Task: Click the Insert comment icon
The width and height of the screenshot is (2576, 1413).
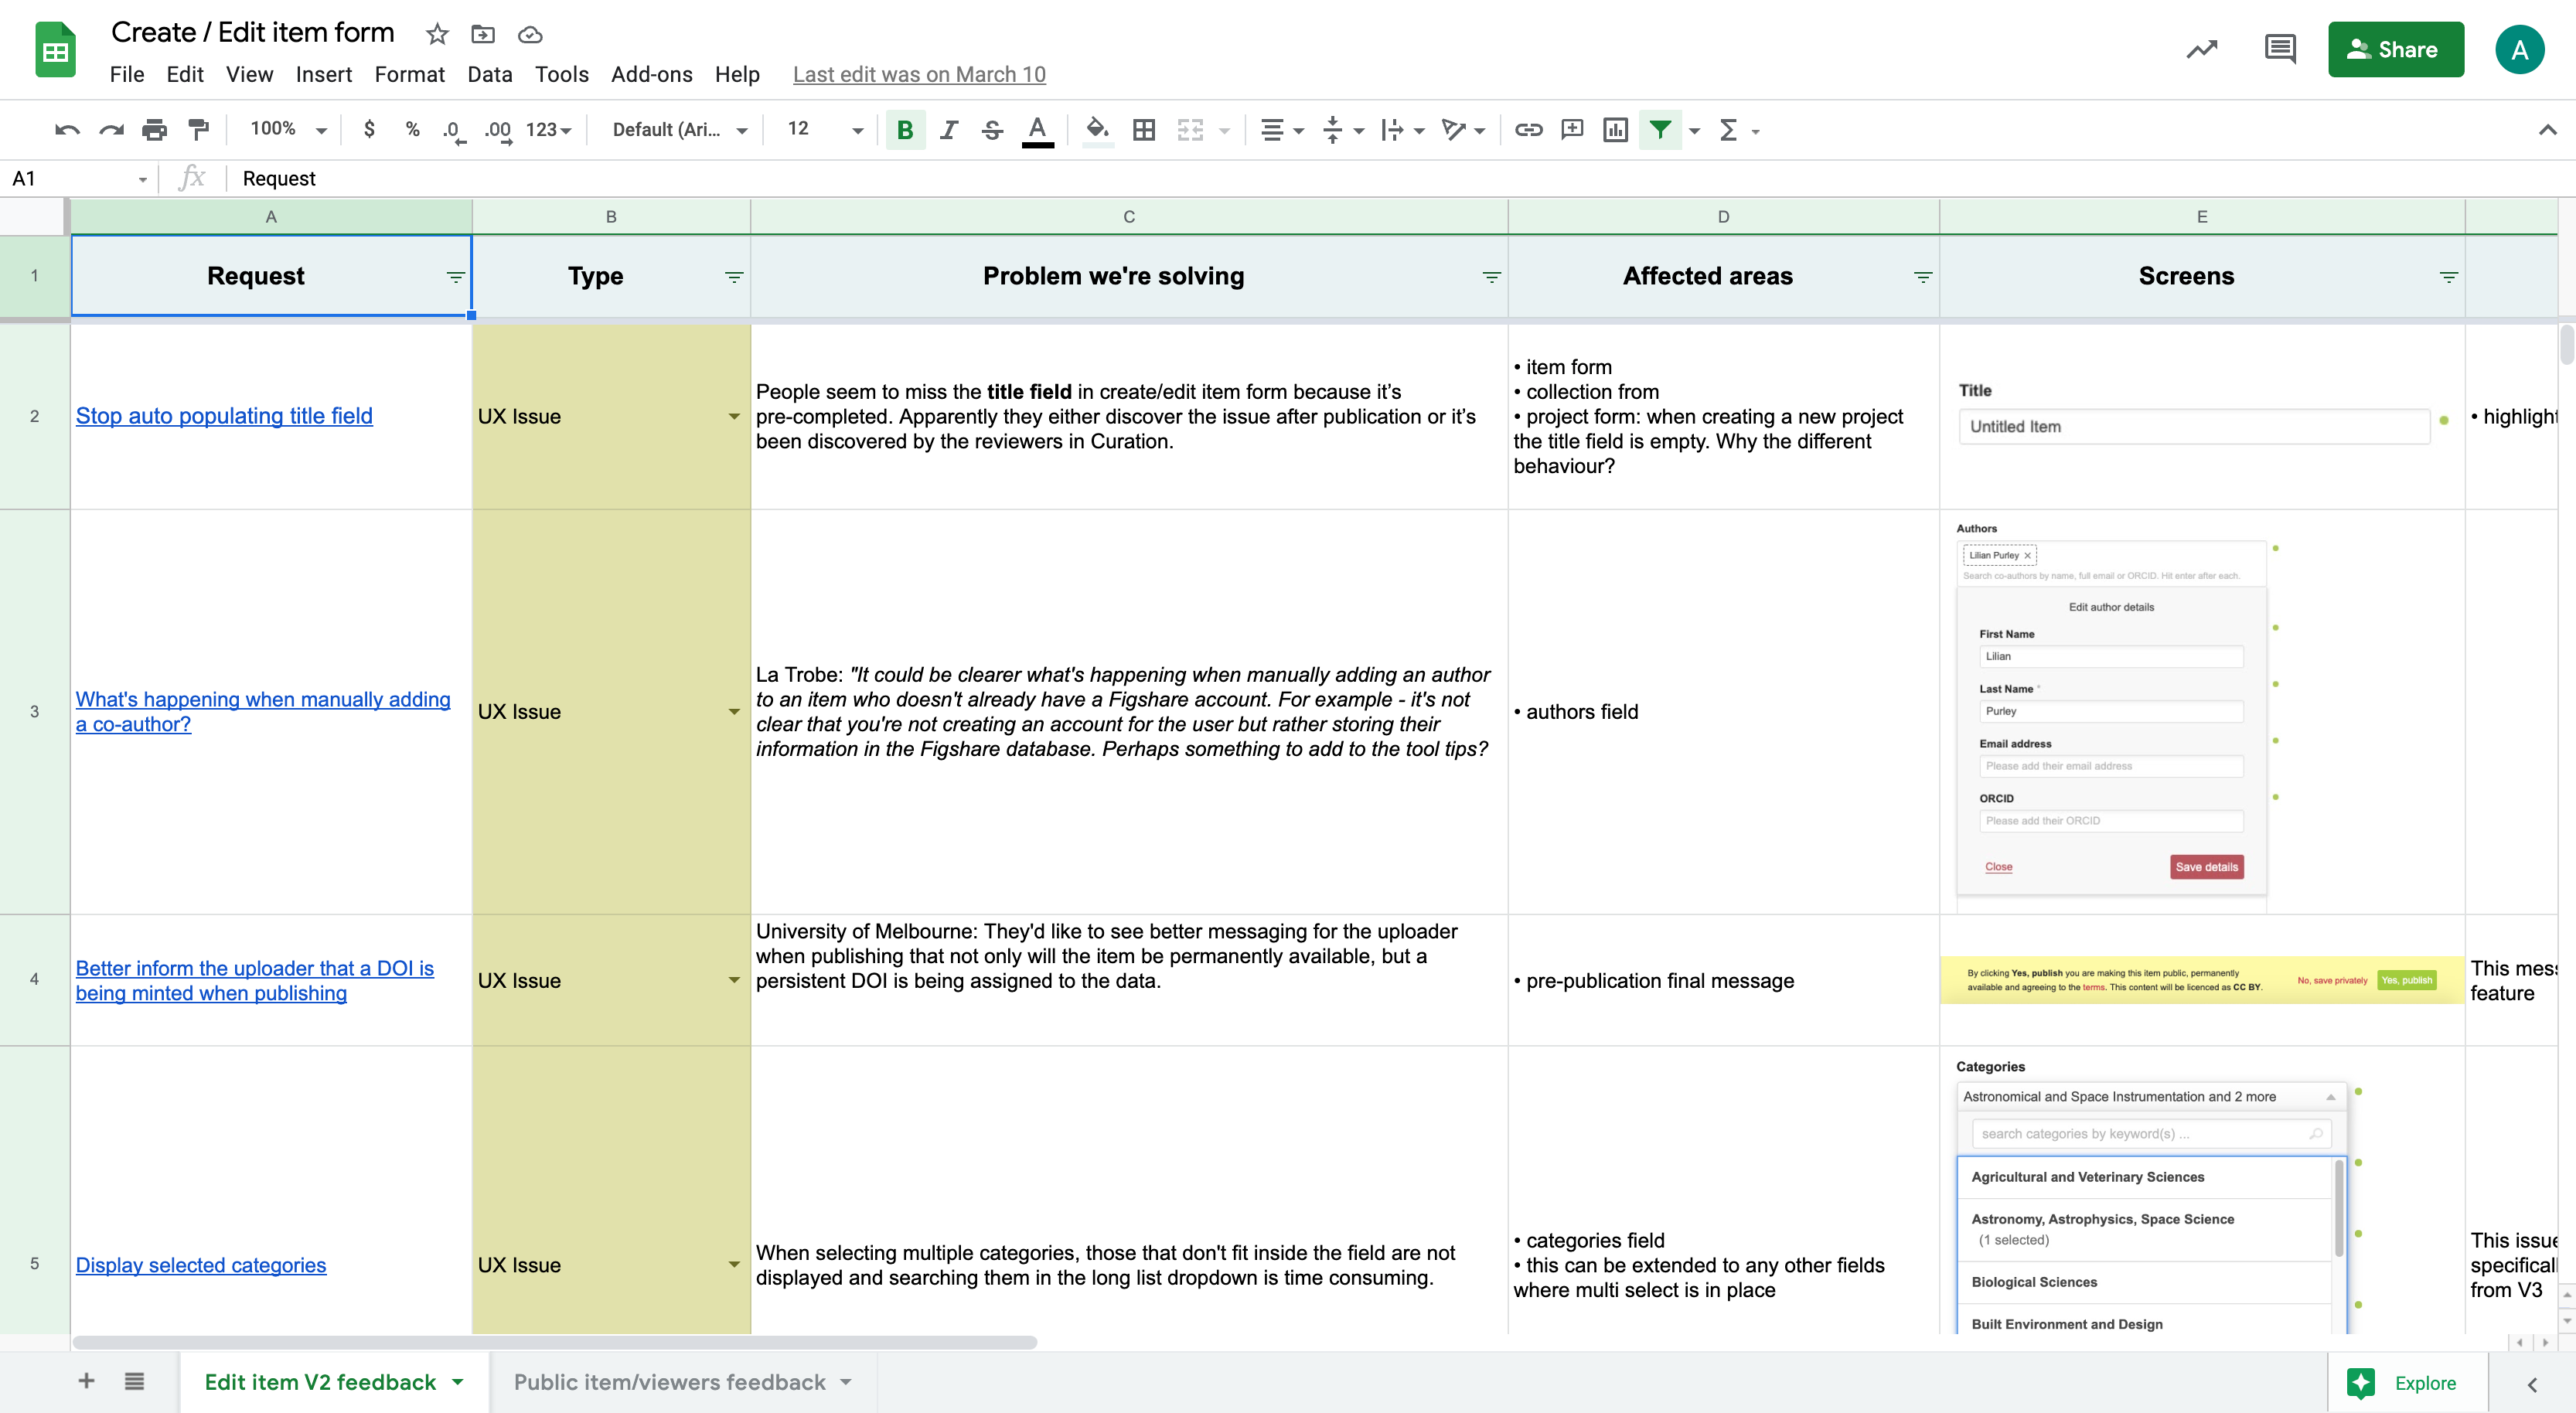Action: [x=1572, y=130]
